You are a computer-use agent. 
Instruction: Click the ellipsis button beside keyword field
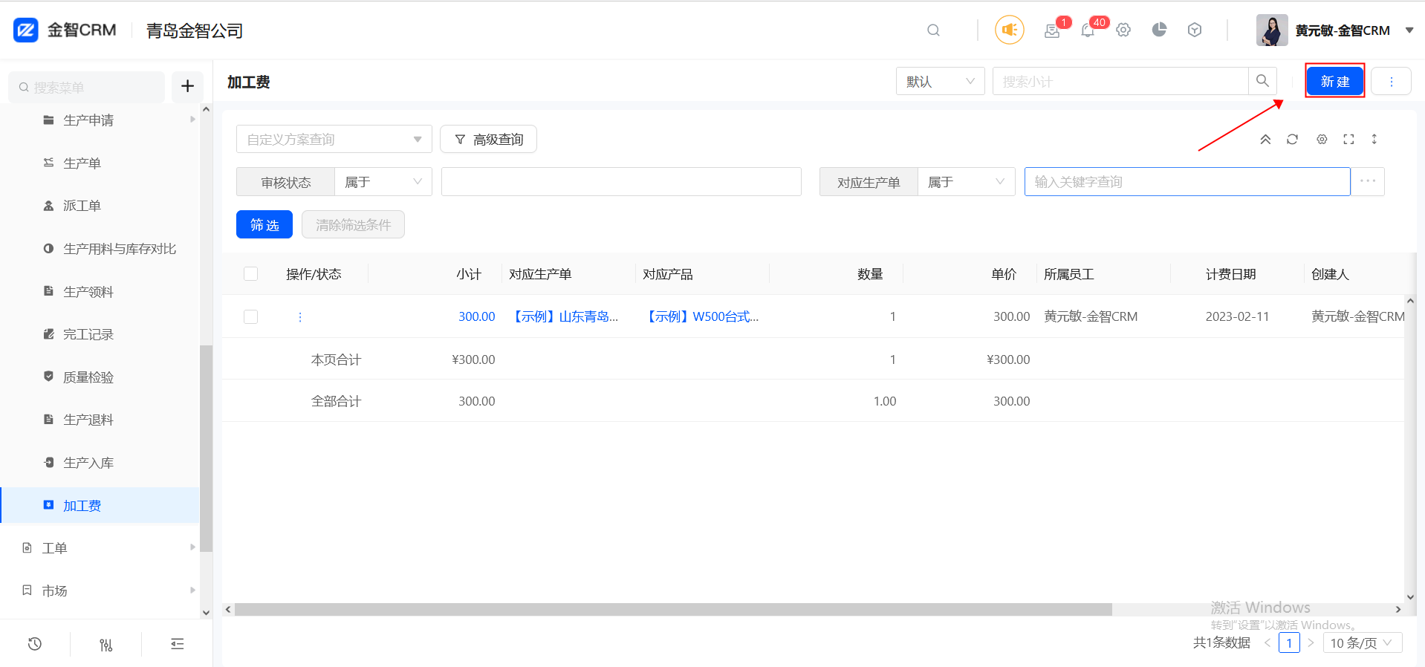click(x=1368, y=181)
